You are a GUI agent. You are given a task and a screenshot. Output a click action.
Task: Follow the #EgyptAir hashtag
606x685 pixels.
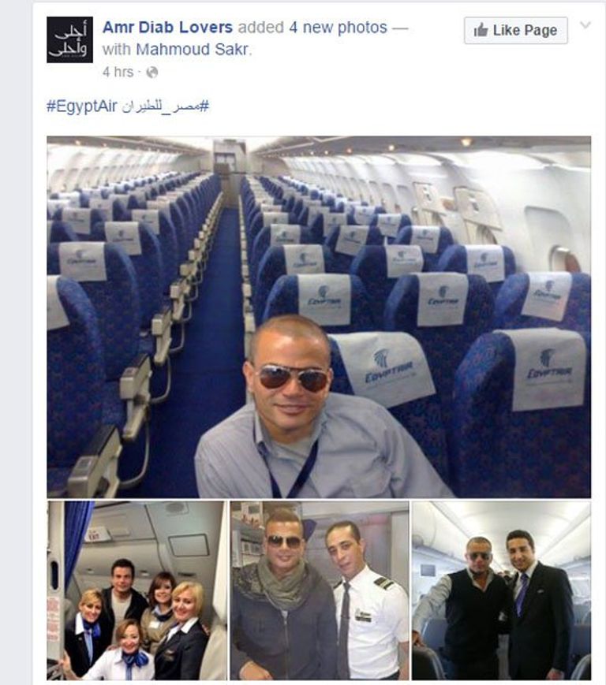coord(82,106)
